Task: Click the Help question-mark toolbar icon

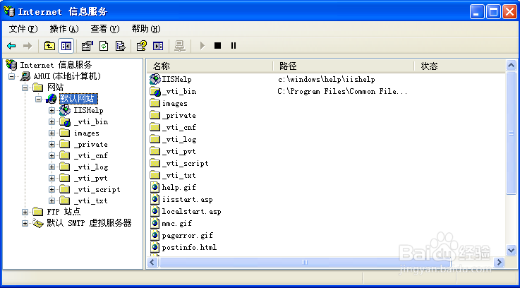Action: pos(142,46)
